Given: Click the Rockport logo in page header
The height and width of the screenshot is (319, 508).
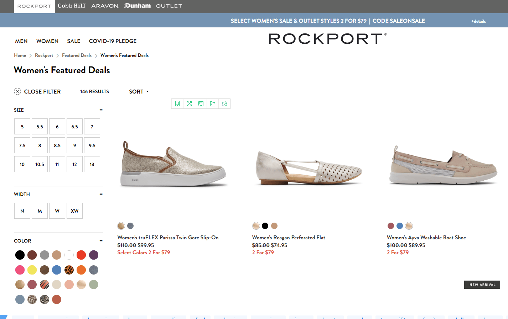Looking at the screenshot, I should point(327,39).
